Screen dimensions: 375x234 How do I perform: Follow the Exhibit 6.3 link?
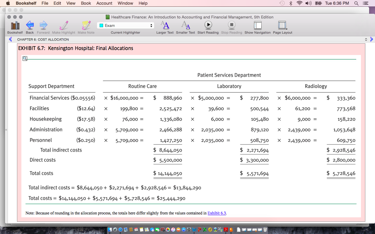(217, 213)
